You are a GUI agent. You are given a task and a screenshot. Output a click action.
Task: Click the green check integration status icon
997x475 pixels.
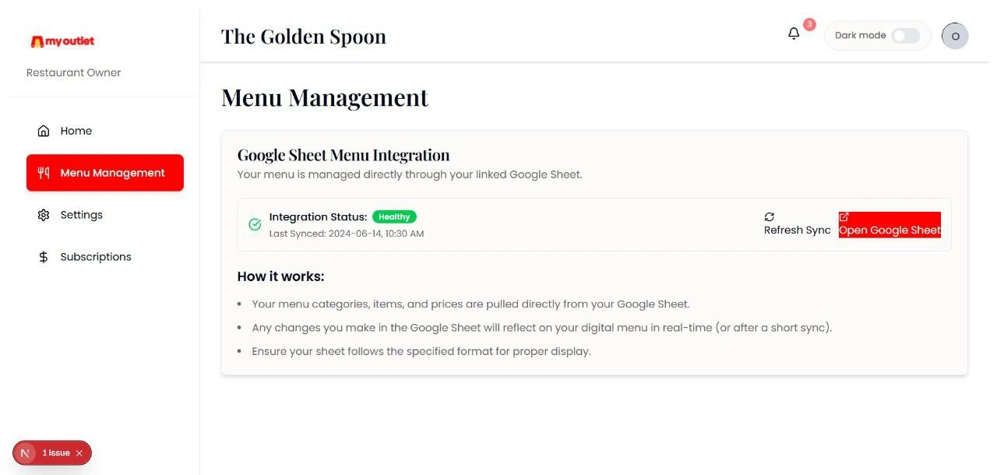pyautogui.click(x=255, y=224)
